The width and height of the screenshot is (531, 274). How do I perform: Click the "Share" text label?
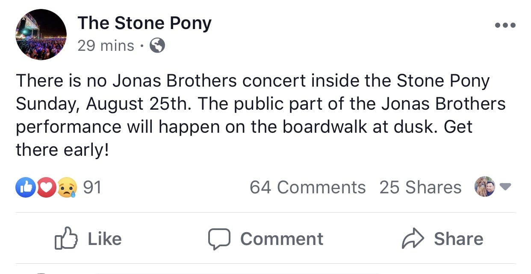point(458,239)
